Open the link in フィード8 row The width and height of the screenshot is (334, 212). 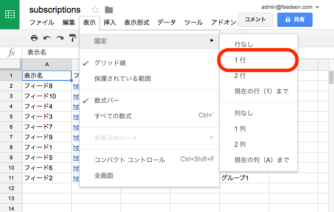tap(76, 86)
